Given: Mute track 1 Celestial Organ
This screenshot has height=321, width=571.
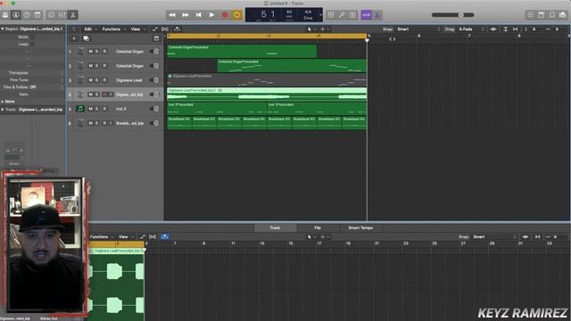Looking at the screenshot, I should coord(90,52).
